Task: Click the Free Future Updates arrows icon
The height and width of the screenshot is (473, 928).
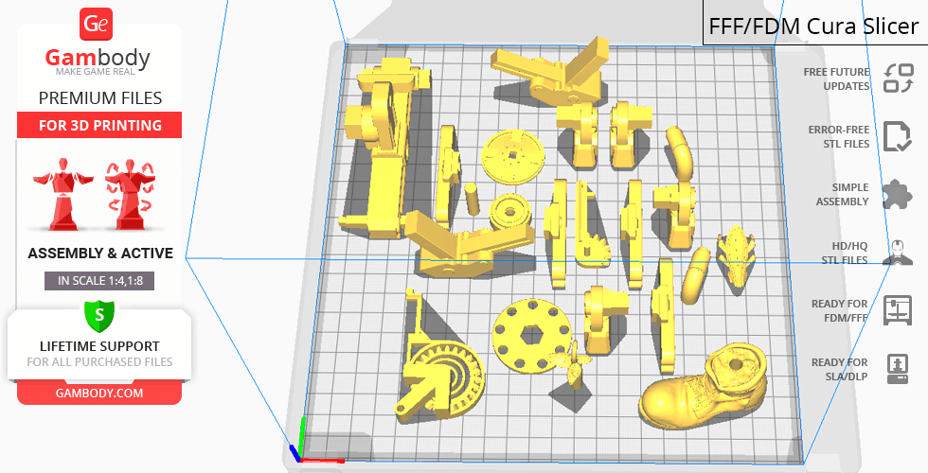Action: pyautogui.click(x=897, y=79)
